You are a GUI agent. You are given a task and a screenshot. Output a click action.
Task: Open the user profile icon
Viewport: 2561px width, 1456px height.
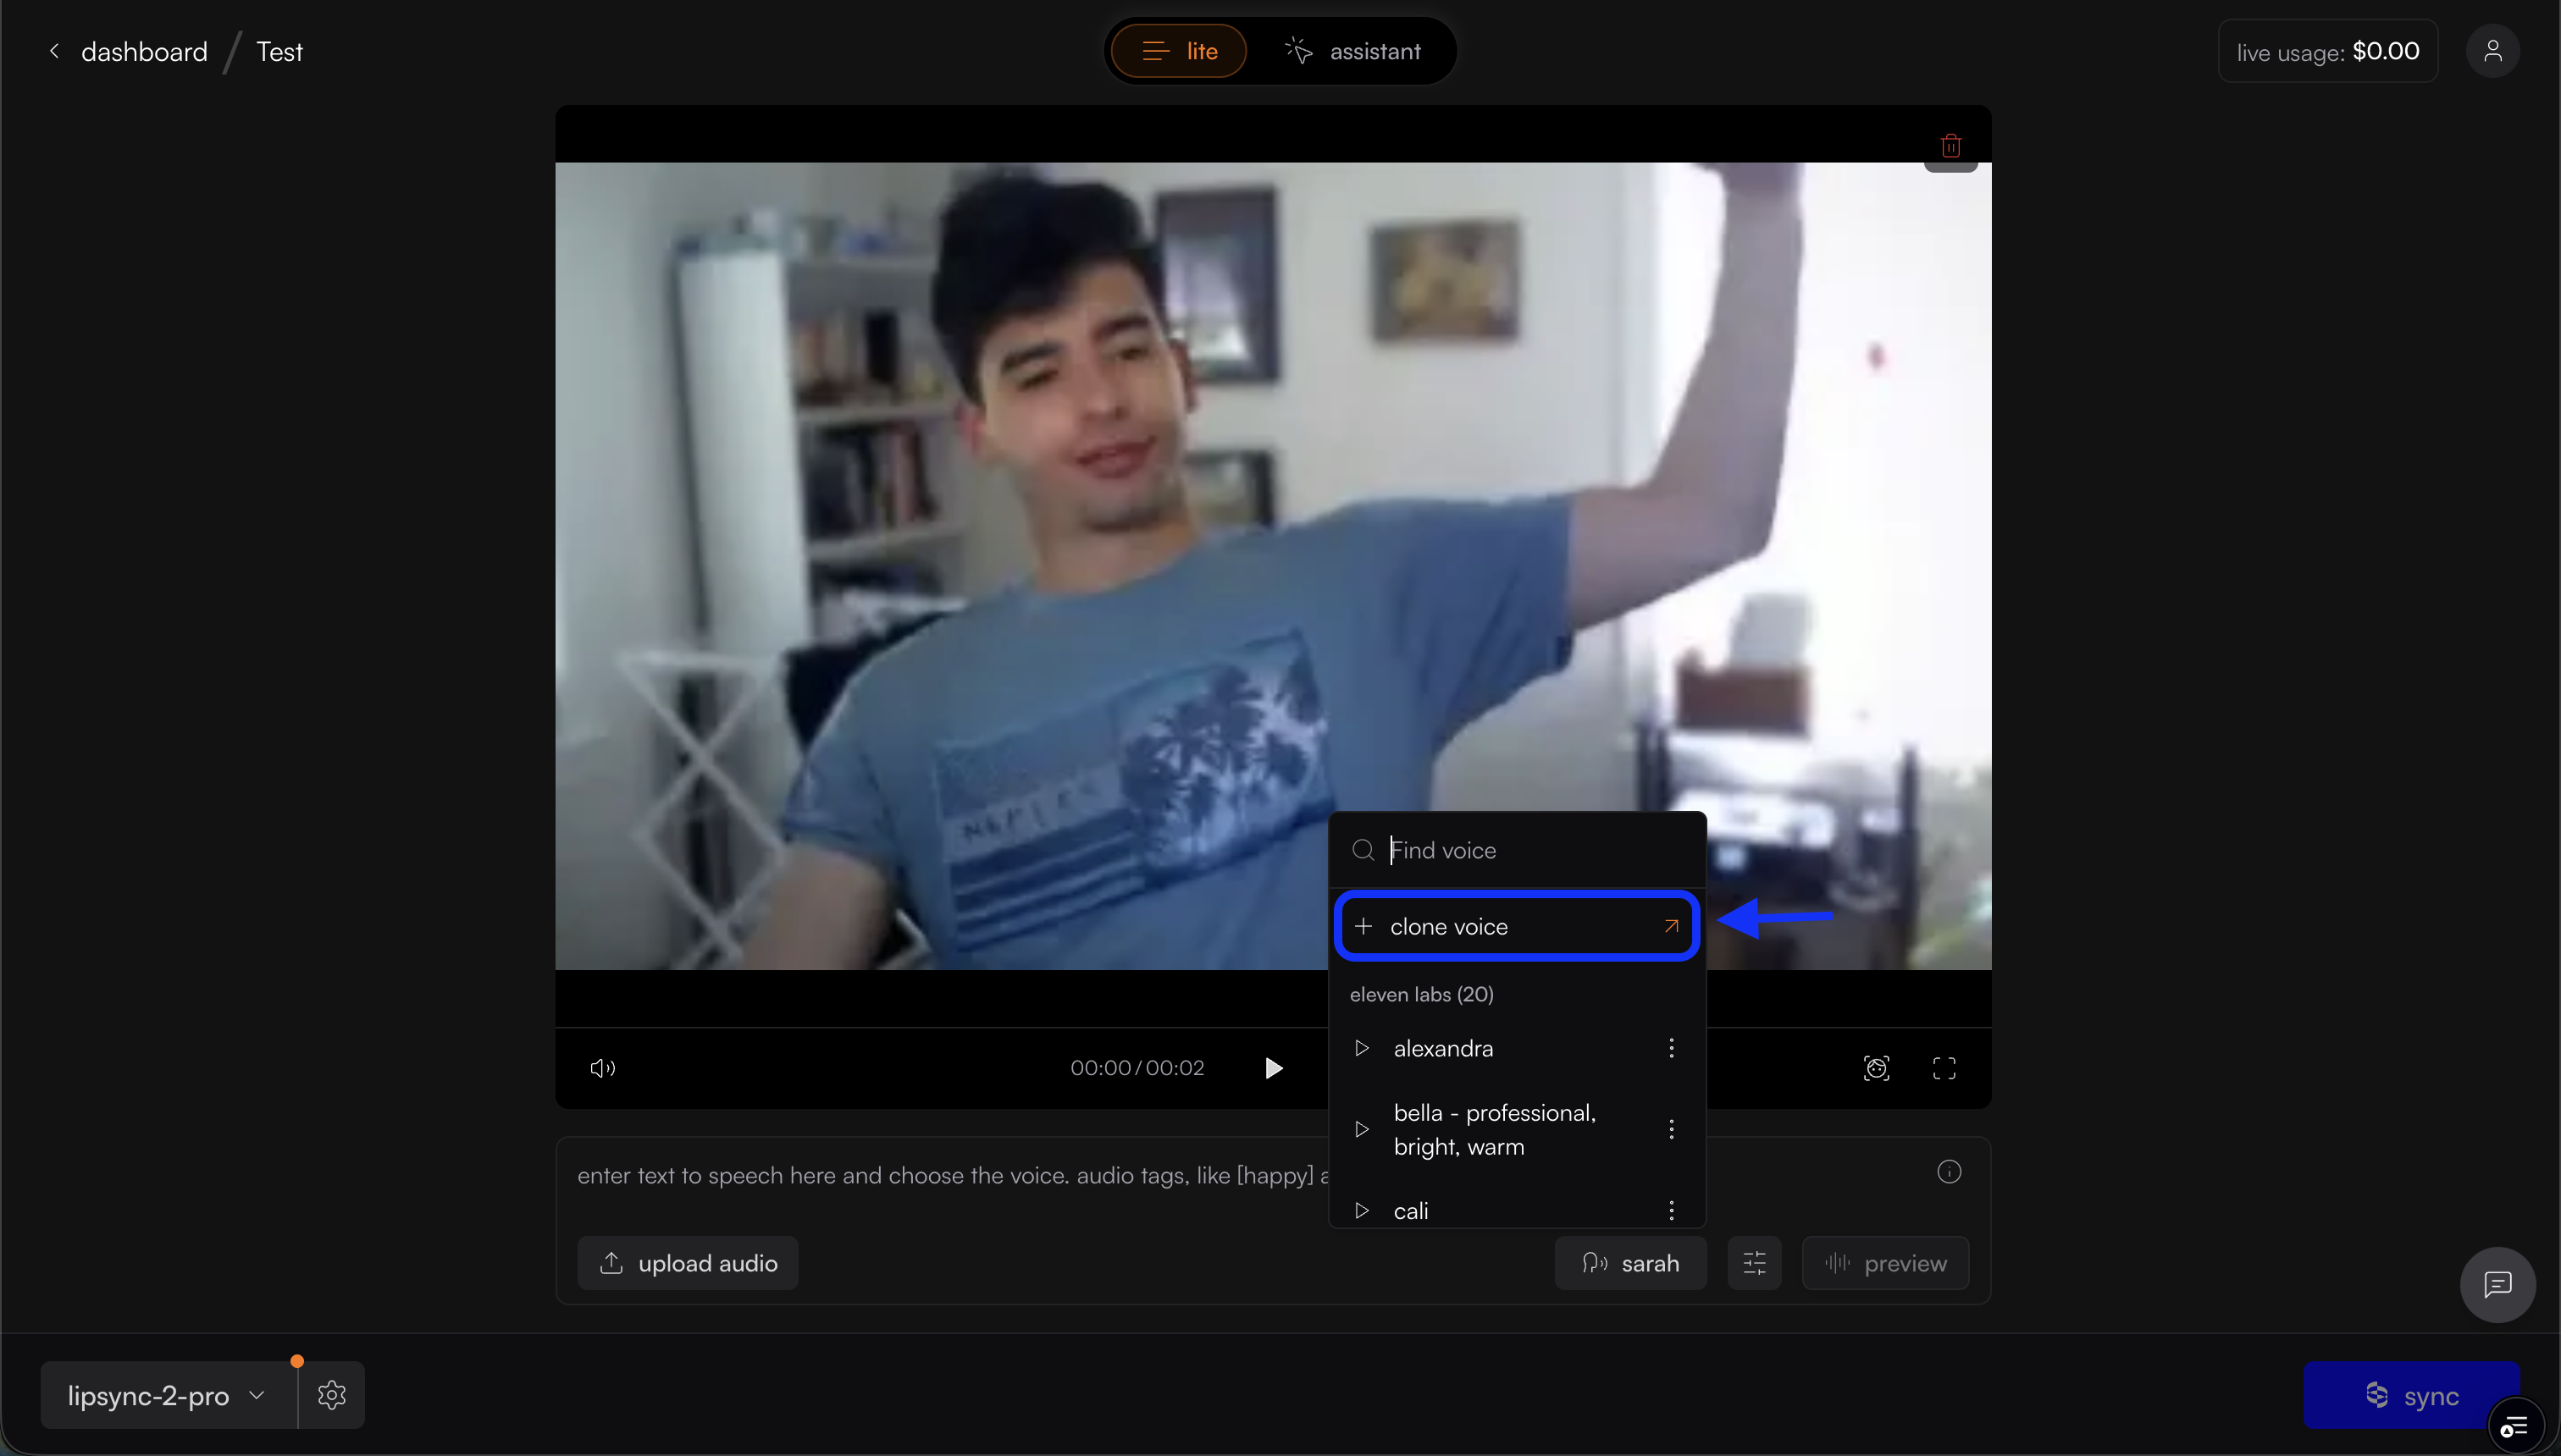[x=2493, y=51]
